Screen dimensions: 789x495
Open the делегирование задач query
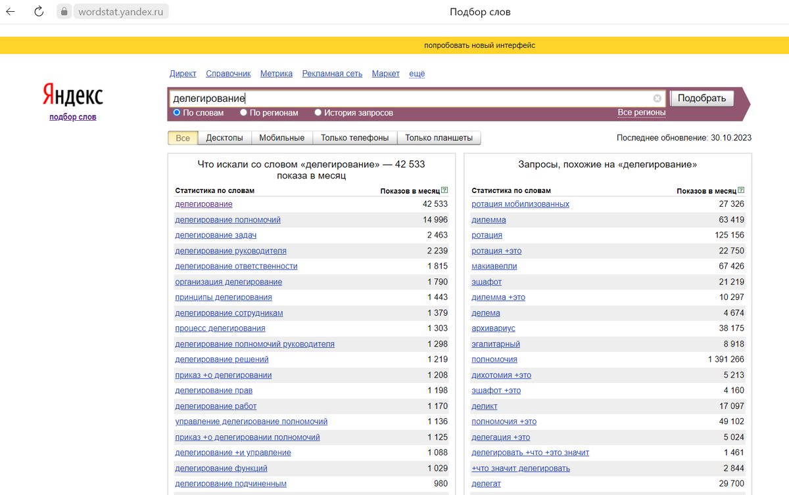[216, 235]
